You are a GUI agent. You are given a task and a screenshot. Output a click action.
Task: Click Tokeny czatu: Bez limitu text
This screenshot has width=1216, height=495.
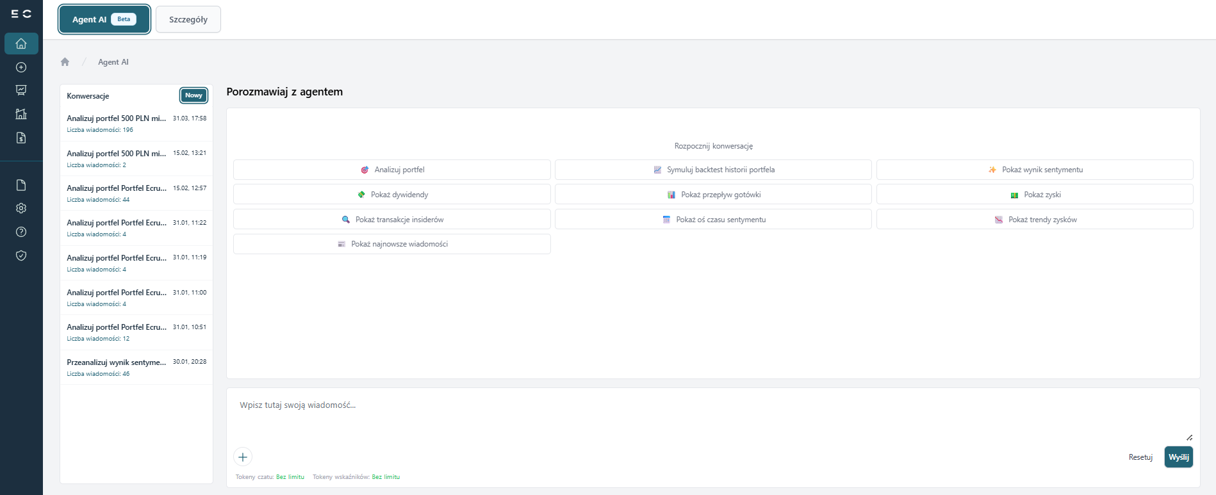pyautogui.click(x=270, y=477)
